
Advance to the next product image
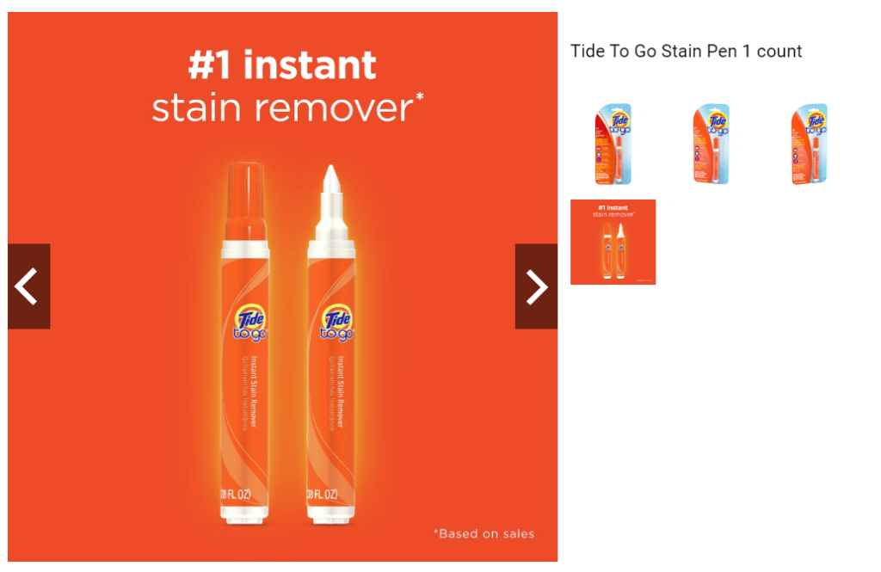click(x=536, y=286)
